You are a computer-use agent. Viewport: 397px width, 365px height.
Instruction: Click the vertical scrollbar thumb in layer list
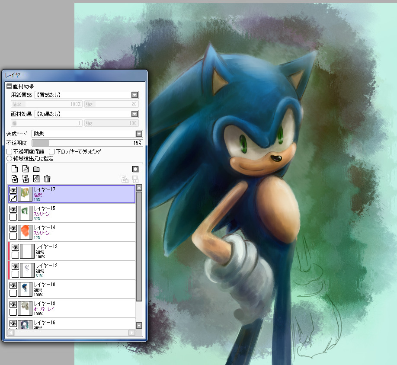tap(139, 246)
